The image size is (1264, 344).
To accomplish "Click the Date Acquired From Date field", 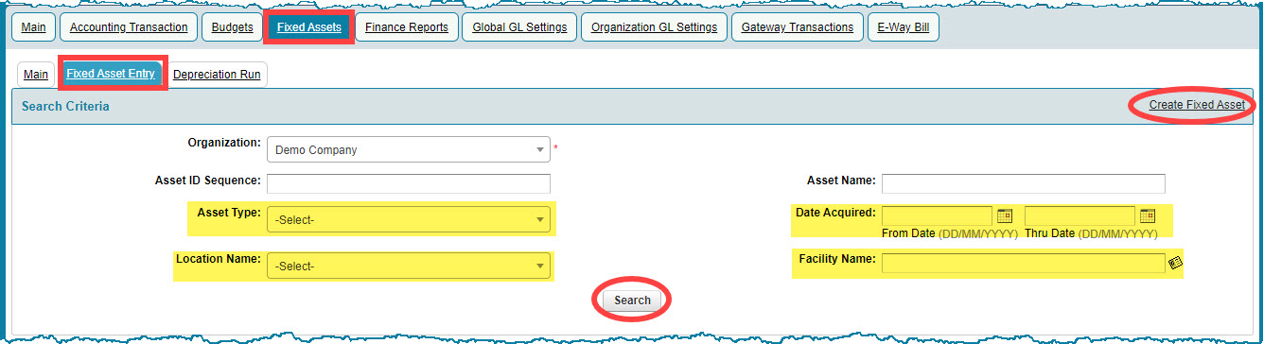I will (x=937, y=215).
